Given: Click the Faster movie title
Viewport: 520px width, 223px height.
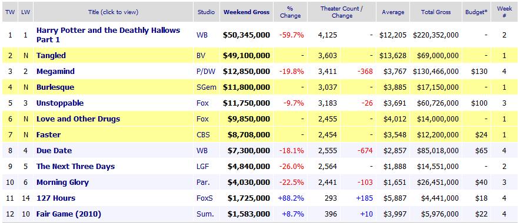Looking at the screenshot, I should [x=48, y=135].
